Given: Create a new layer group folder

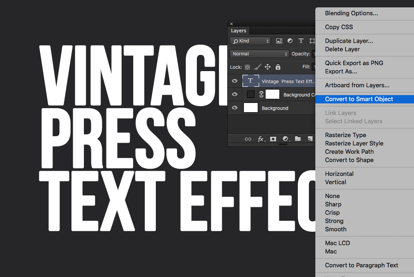Looking at the screenshot, I should [x=298, y=139].
